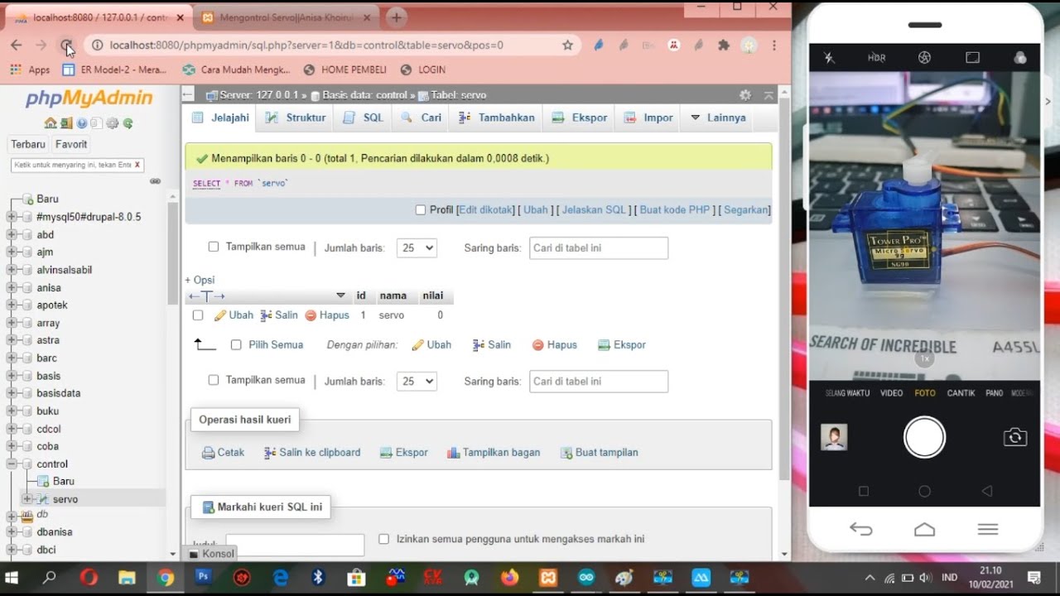This screenshot has width=1060, height=596.
Task: Click the chain link icon in navigation panel
Action: tap(155, 181)
